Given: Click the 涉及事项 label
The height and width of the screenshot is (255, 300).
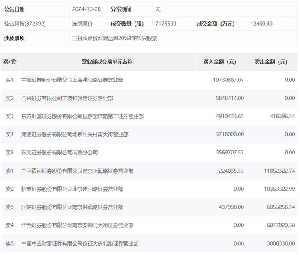Looking at the screenshot, I should click(14, 38).
